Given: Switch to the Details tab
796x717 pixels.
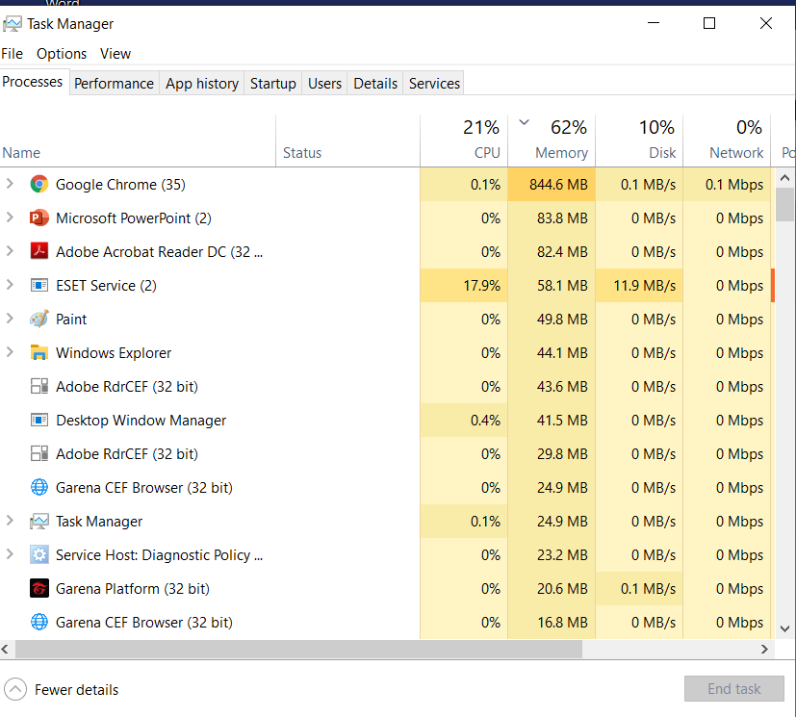Looking at the screenshot, I should pos(375,83).
